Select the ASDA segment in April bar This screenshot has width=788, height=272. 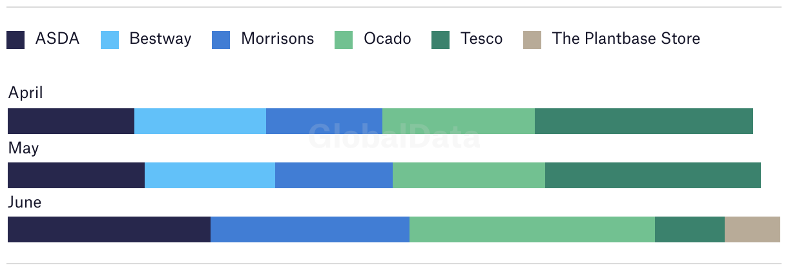71,121
